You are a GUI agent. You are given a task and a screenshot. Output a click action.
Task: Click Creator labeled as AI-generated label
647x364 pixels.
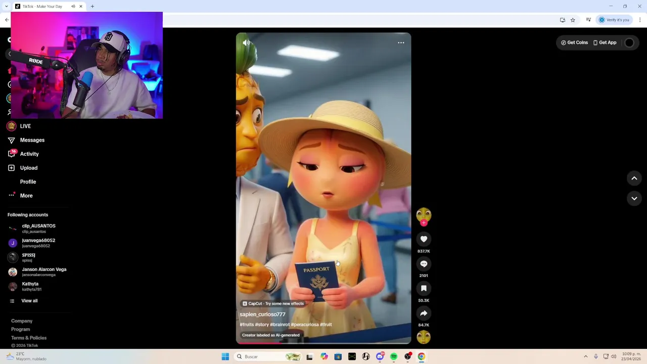[270, 335]
